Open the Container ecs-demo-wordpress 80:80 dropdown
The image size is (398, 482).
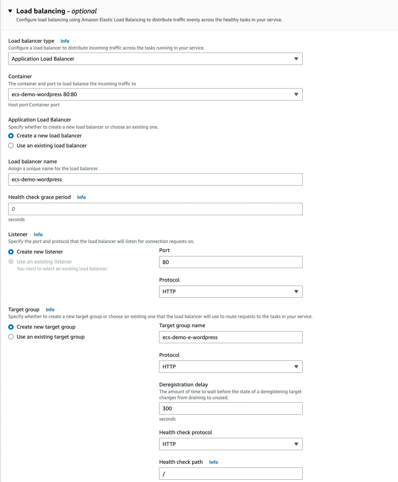point(155,94)
